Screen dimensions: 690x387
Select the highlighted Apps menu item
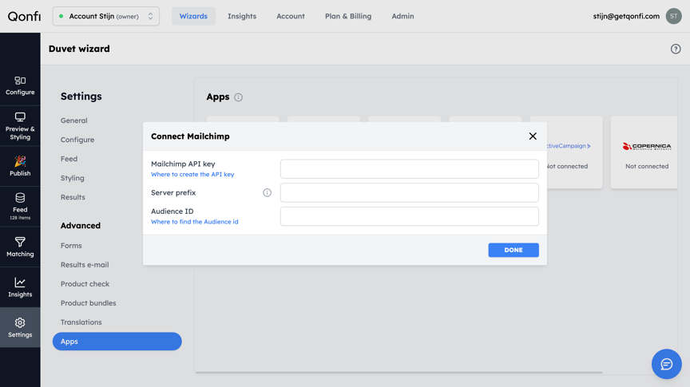point(117,342)
